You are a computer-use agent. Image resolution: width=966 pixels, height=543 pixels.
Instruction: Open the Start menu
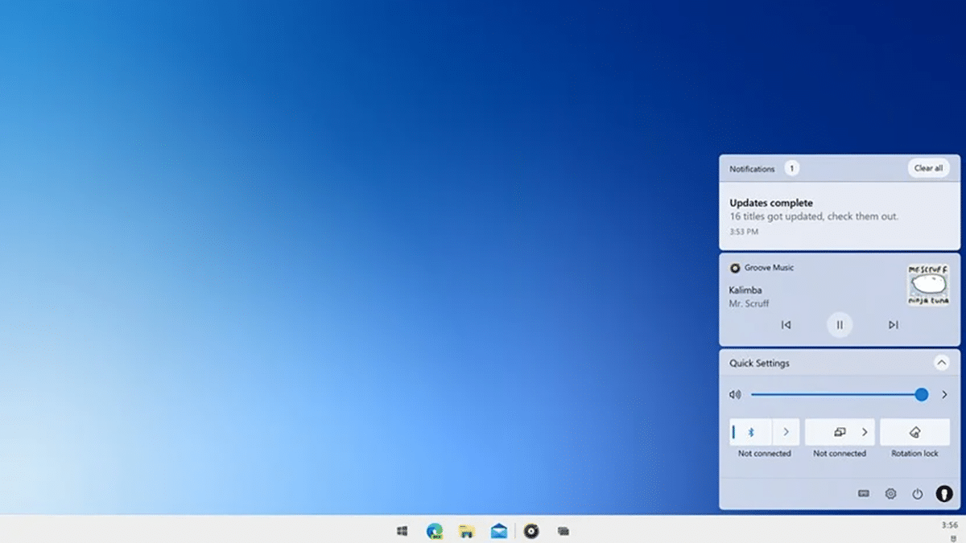(402, 531)
